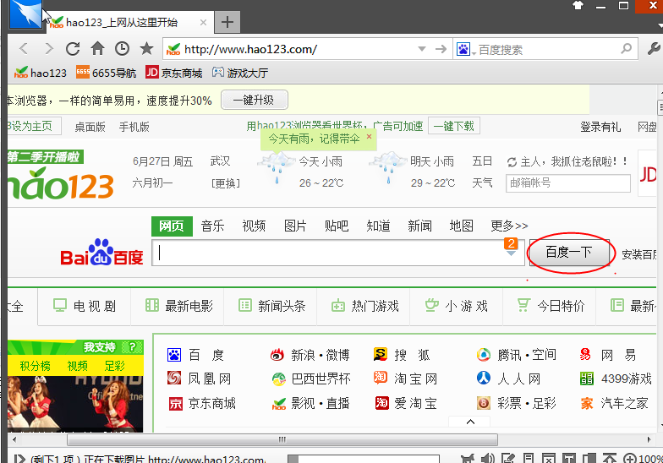Open a new tab with plus button
This screenshot has width=663, height=463.
(x=227, y=22)
